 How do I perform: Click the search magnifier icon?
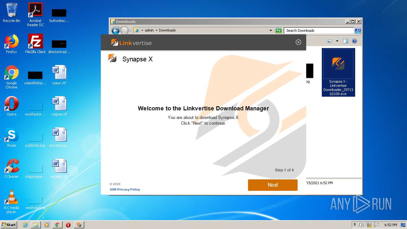click(358, 31)
